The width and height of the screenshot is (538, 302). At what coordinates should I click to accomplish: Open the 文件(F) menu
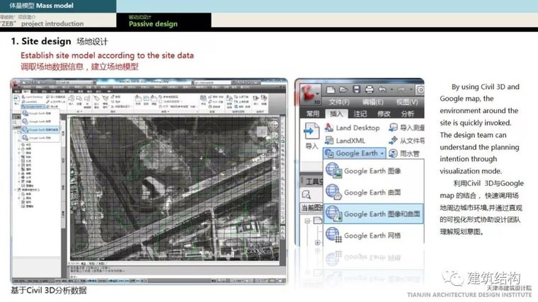pos(339,102)
